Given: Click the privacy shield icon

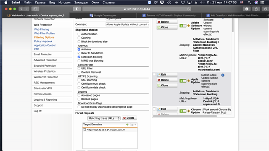Looking at the screenshot, I should (x=77, y=9).
